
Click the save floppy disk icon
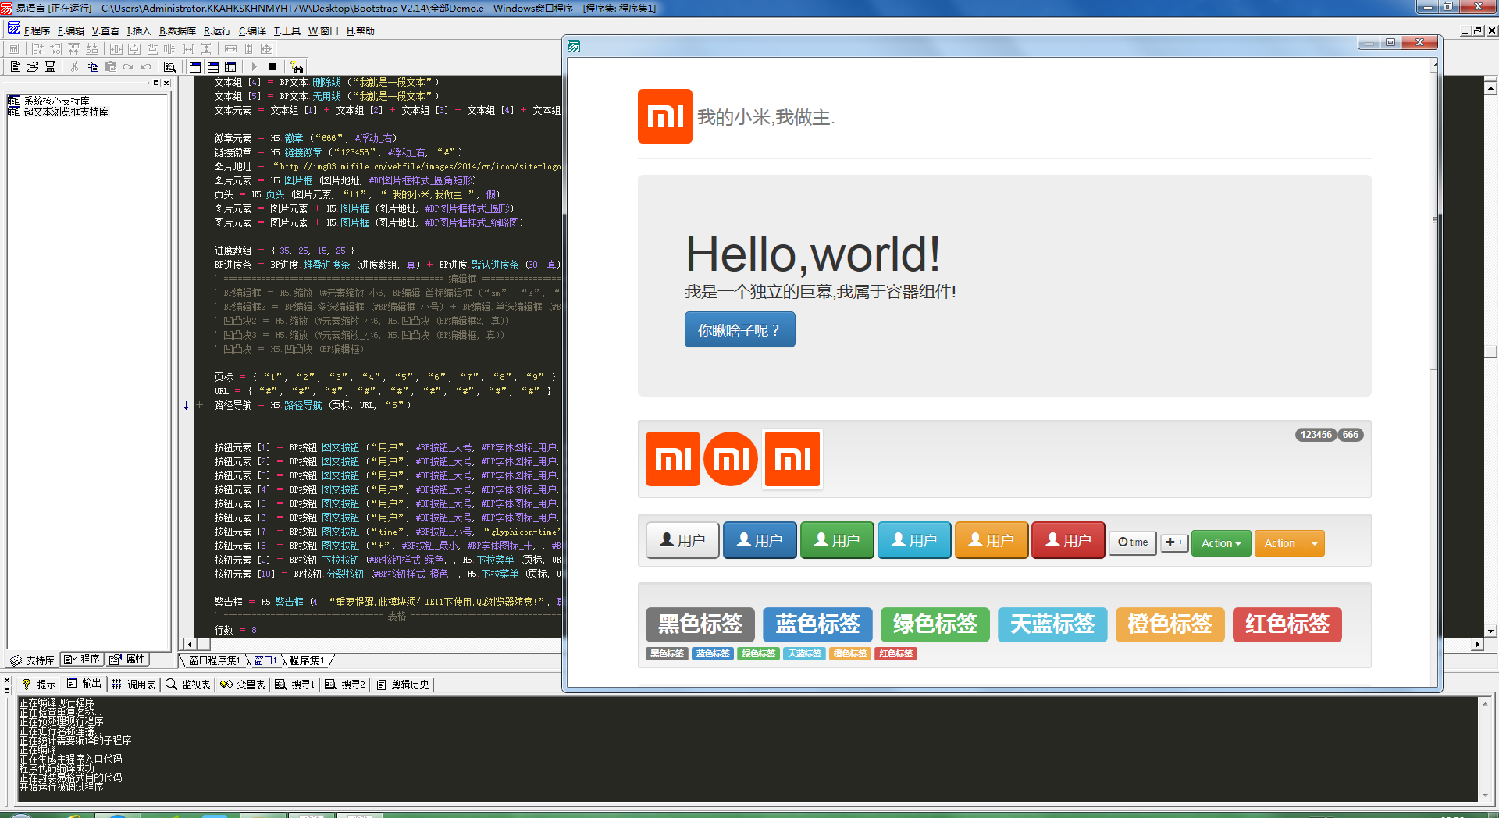tap(50, 67)
